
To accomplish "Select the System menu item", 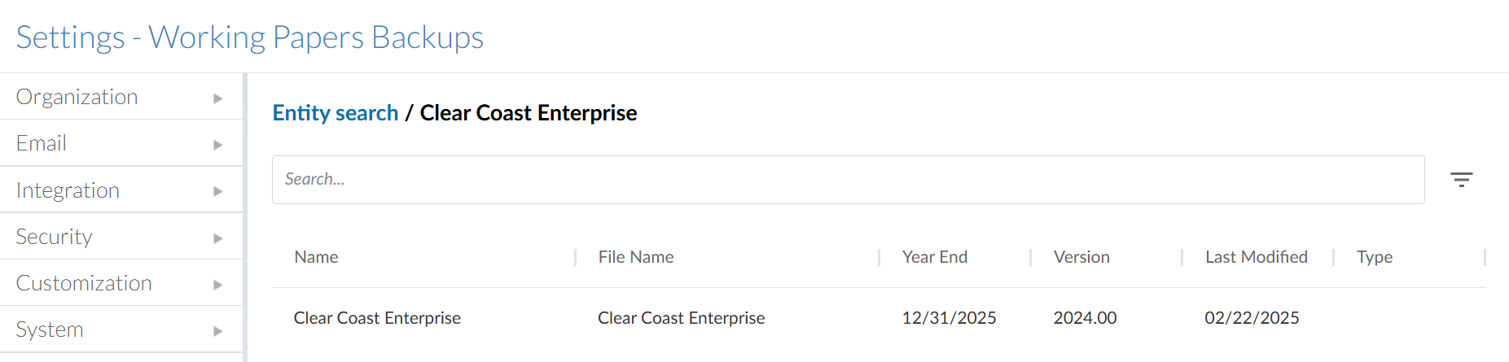I will click(50, 329).
